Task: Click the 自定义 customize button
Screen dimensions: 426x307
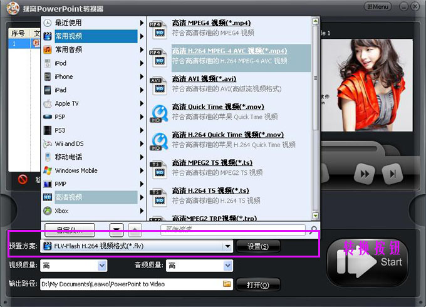Action: pos(70,230)
